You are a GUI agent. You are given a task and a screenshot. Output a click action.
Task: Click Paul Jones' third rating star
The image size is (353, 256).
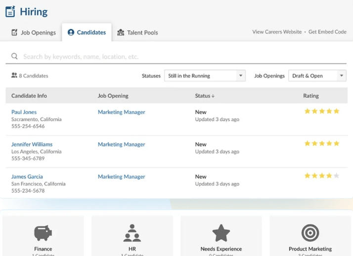click(322, 111)
